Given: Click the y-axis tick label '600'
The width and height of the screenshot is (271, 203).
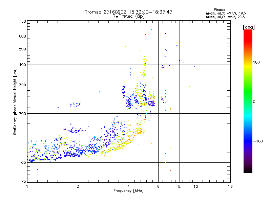Looking at the screenshot, I should click(x=22, y=36).
